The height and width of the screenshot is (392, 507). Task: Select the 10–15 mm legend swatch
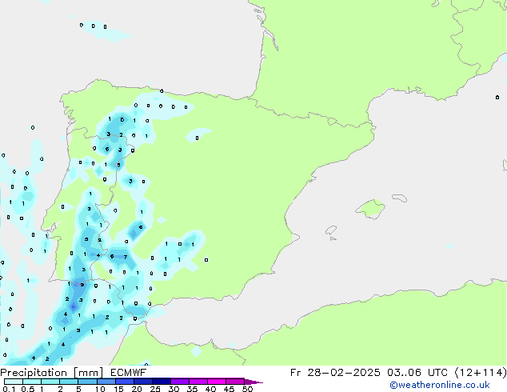(x=106, y=382)
